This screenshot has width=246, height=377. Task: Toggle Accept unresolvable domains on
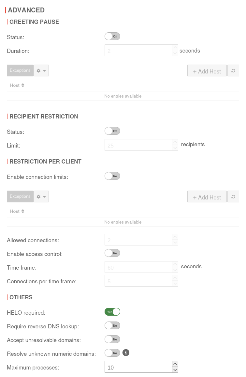point(112,339)
